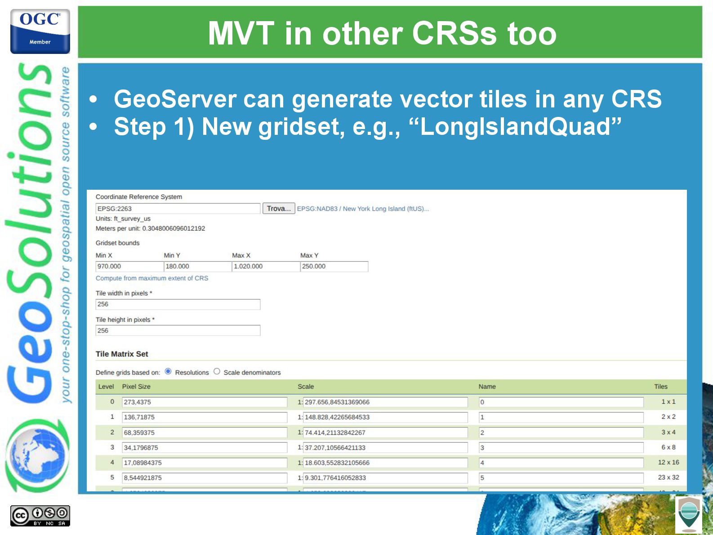The height and width of the screenshot is (535, 713).
Task: Click the Tiles column header
Action: 661,387
